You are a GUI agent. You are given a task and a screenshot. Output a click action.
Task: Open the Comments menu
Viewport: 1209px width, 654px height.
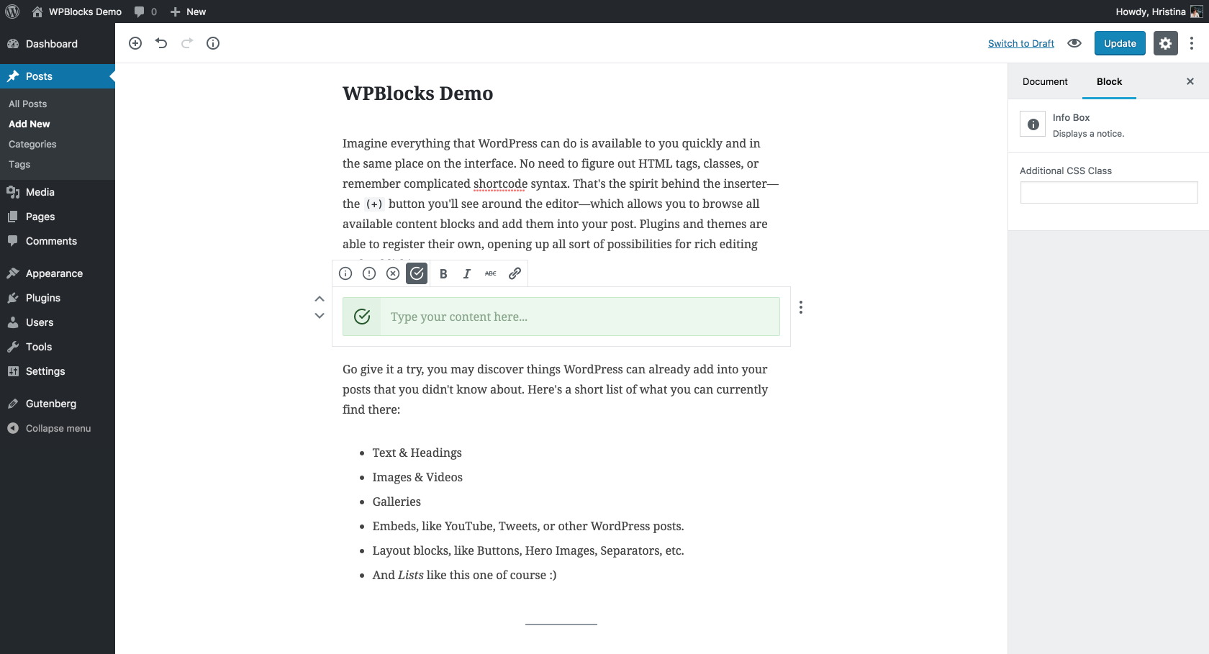click(x=58, y=241)
